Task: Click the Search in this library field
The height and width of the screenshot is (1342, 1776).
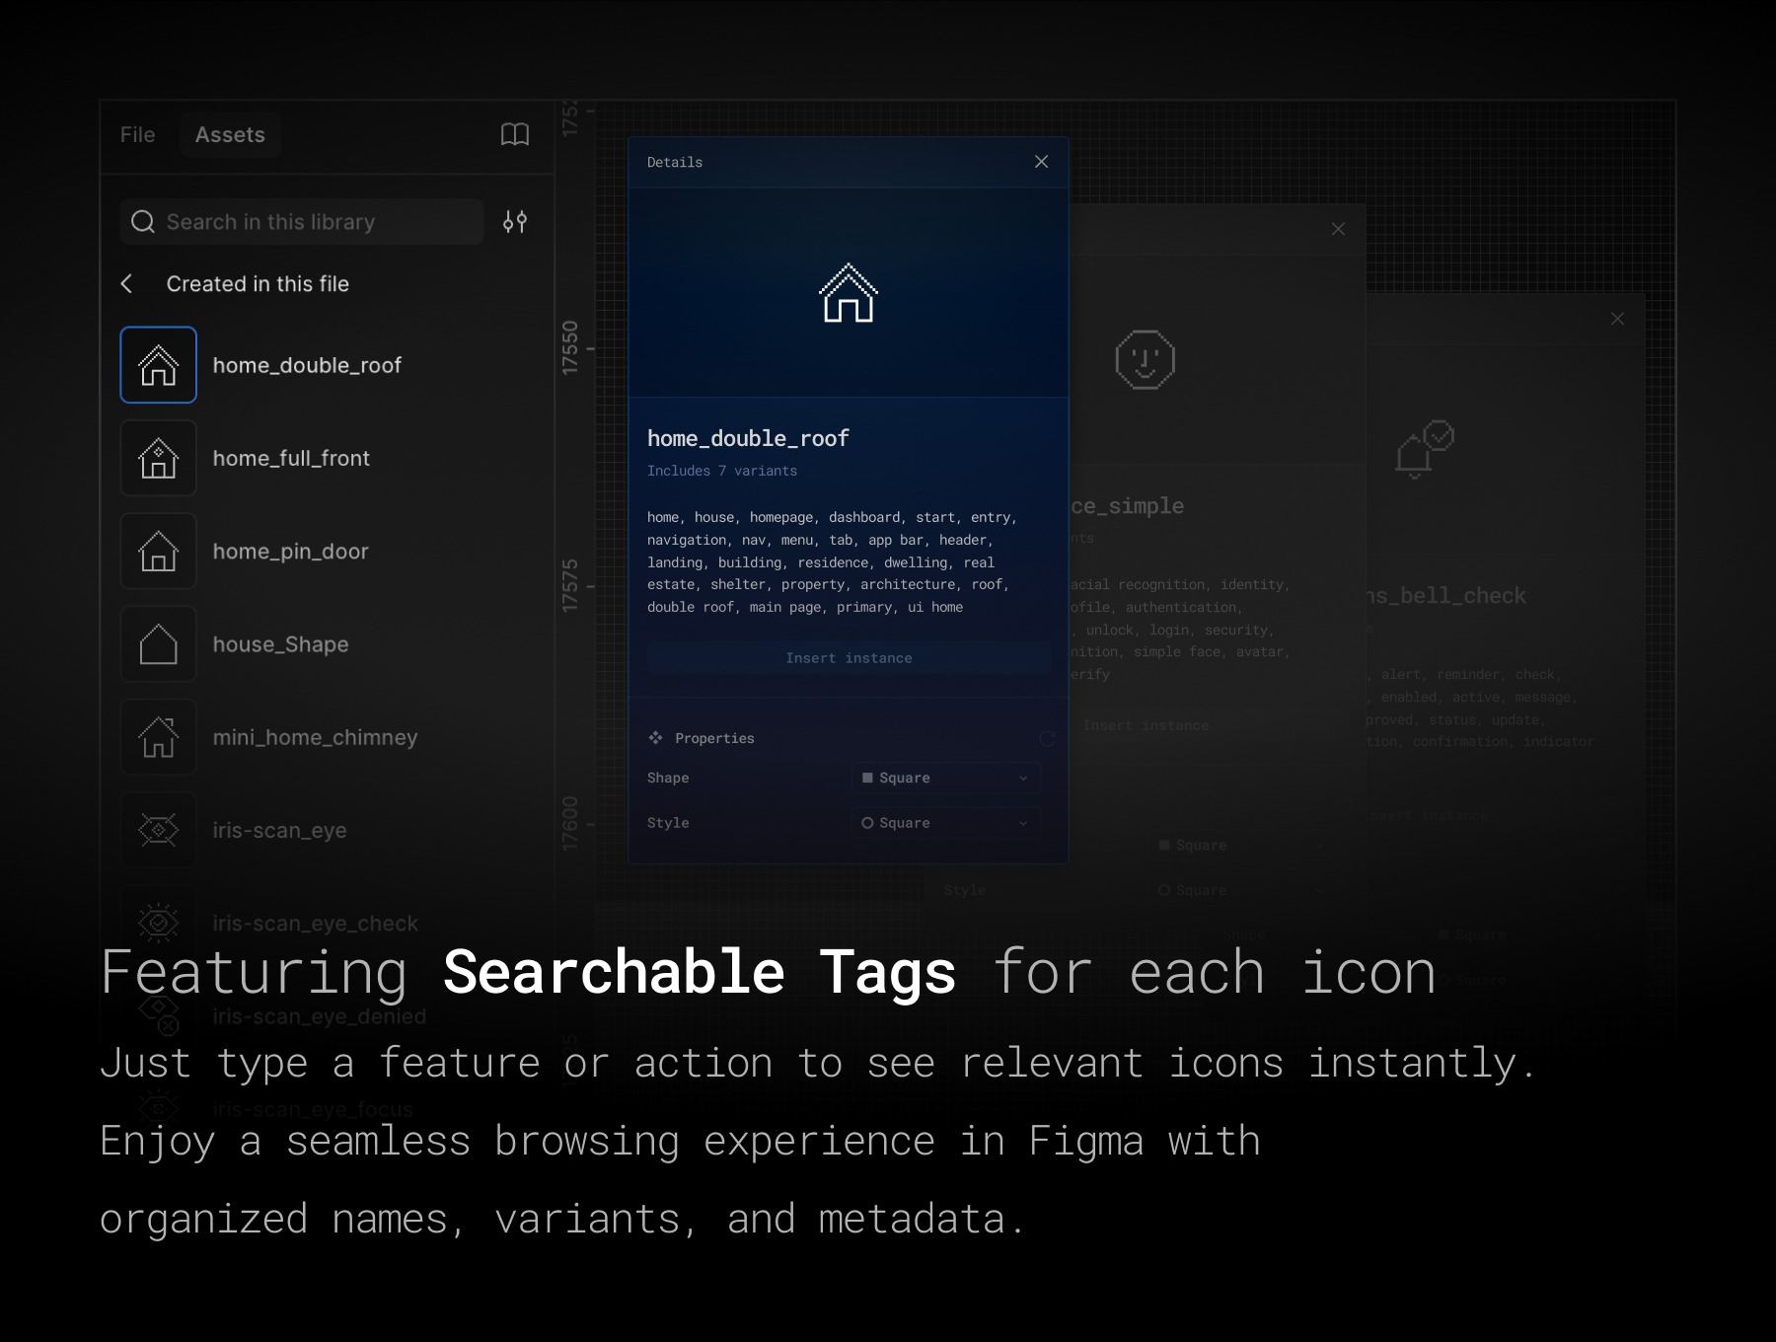Action: pos(296,221)
